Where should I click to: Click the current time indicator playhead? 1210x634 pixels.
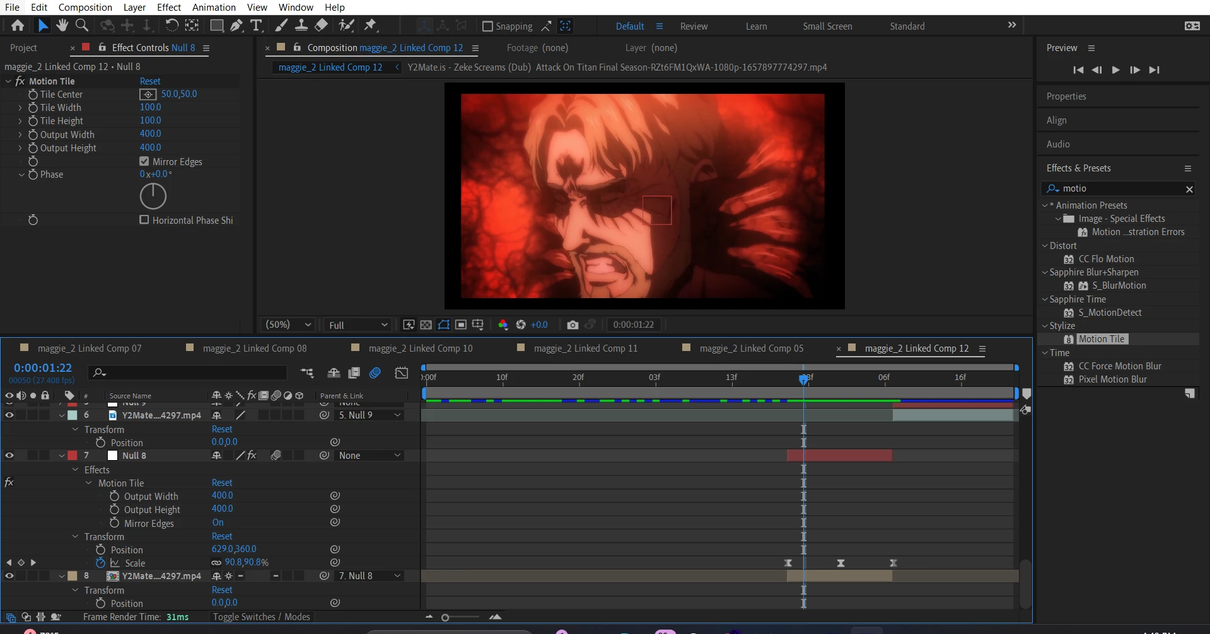pyautogui.click(x=803, y=379)
